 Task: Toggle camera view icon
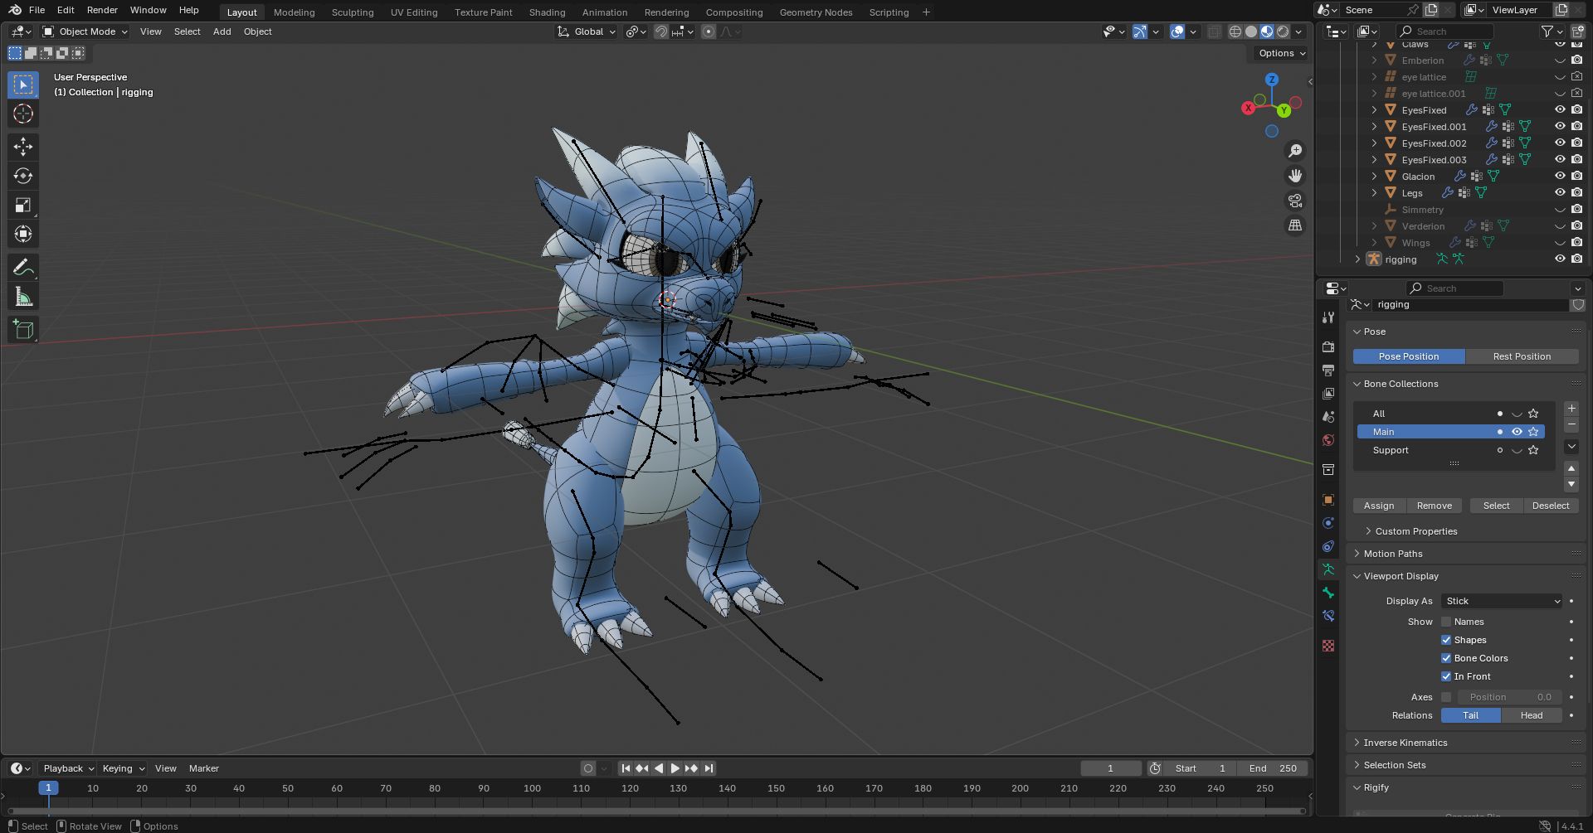1294,201
